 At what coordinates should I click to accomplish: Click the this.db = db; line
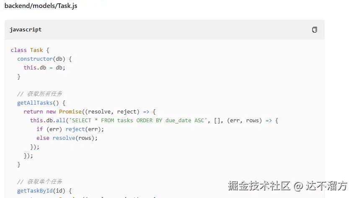(44, 68)
